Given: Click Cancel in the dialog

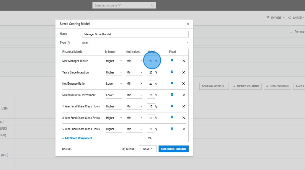Looking at the screenshot, I should click(67, 149).
